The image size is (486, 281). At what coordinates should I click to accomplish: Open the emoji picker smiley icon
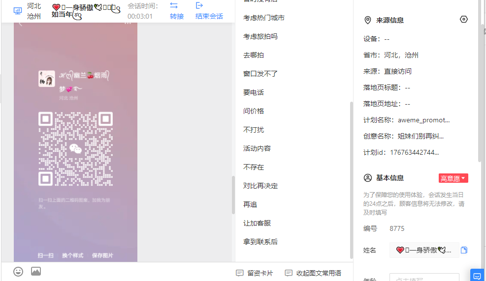tap(18, 272)
